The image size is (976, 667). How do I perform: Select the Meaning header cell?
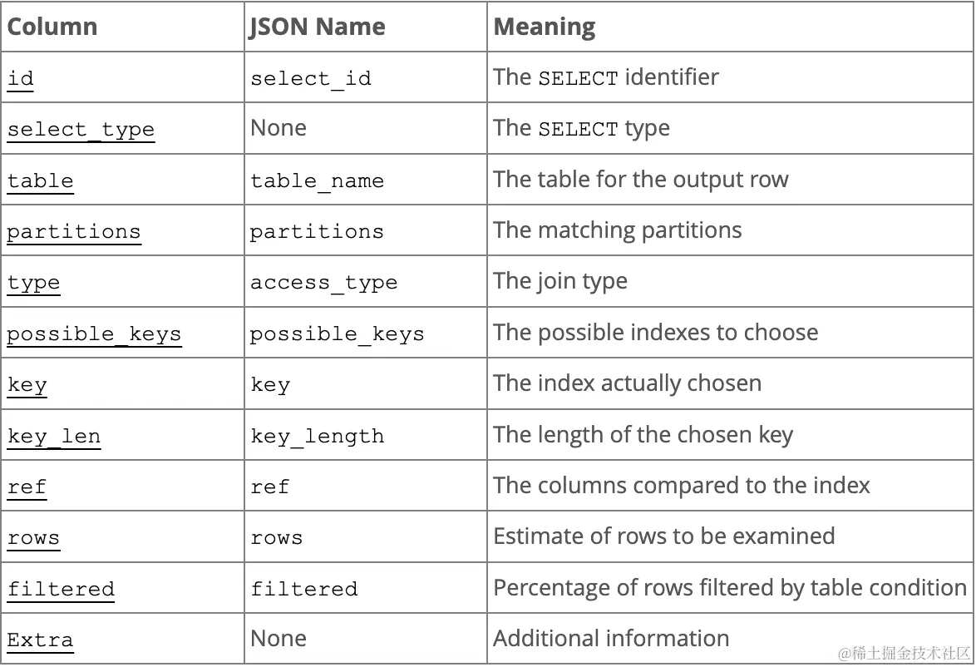point(730,27)
